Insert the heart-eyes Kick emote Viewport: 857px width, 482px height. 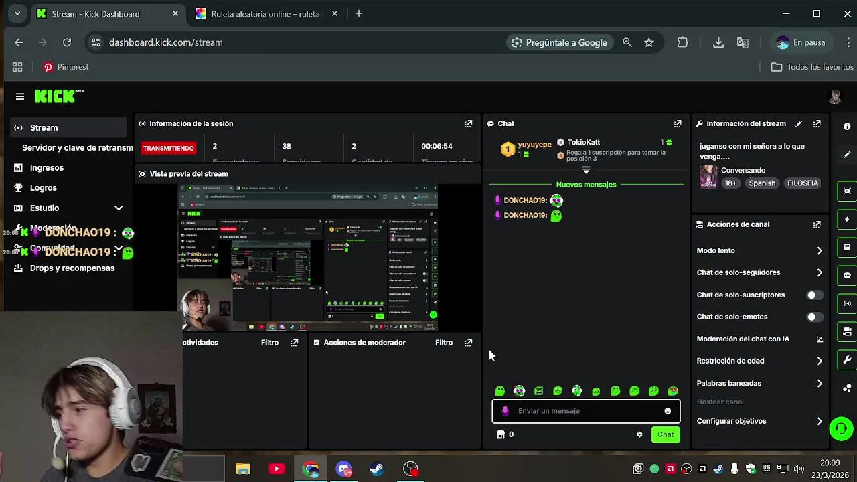click(673, 391)
